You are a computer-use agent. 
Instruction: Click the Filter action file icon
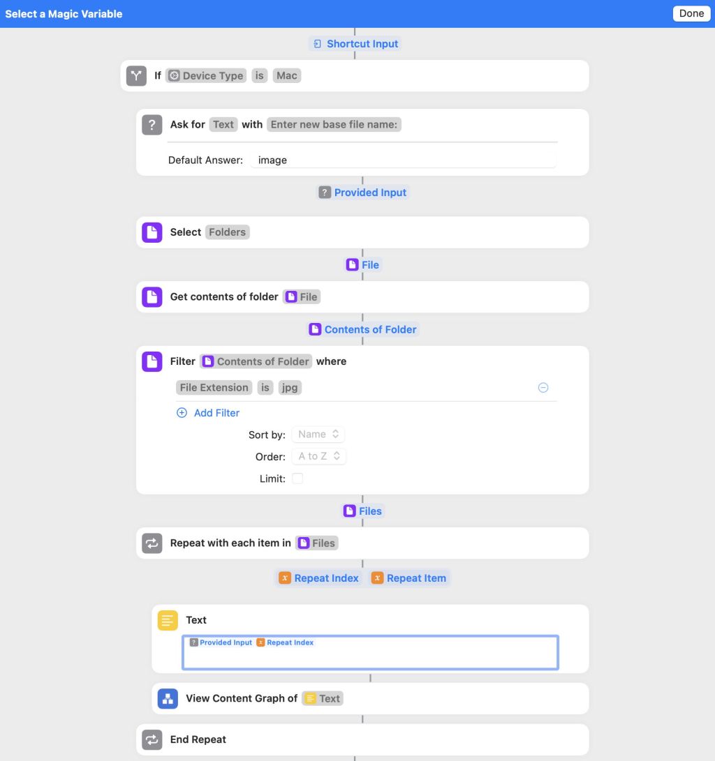(152, 361)
